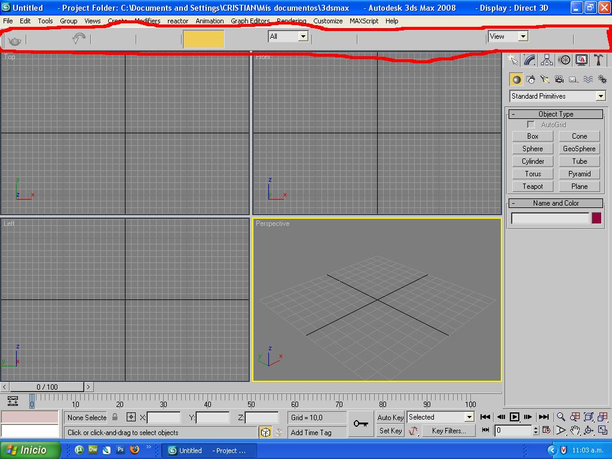Open the Utilities hammer panel tab
Screen dimensions: 612x459
598,60
